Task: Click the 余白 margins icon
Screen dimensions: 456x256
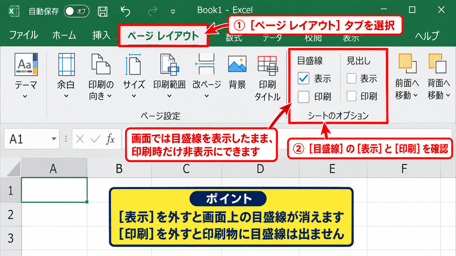Action: tap(66, 64)
